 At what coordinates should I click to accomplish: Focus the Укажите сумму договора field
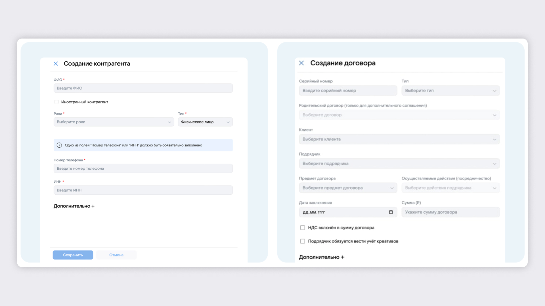click(x=450, y=212)
